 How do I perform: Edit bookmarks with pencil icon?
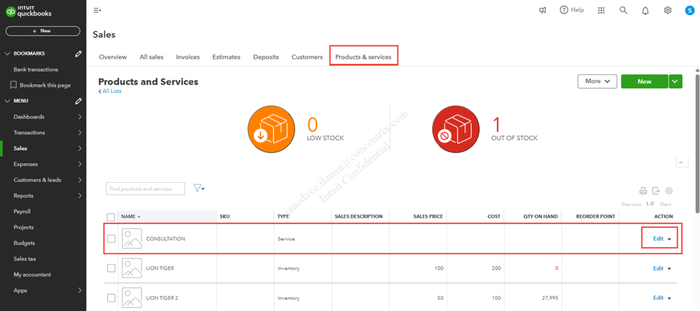point(78,53)
